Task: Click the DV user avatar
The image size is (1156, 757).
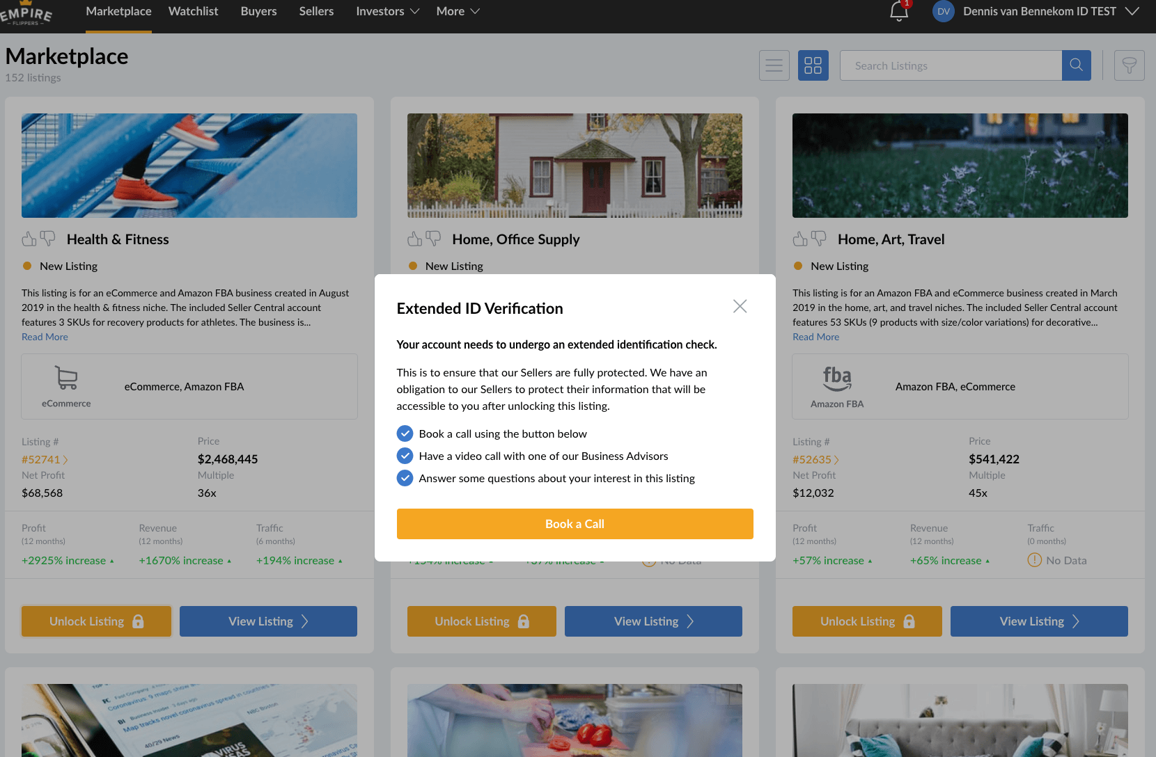Action: coord(944,11)
